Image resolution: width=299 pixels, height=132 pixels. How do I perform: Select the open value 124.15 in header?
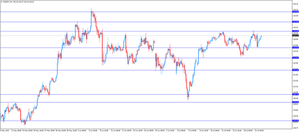(16, 1)
